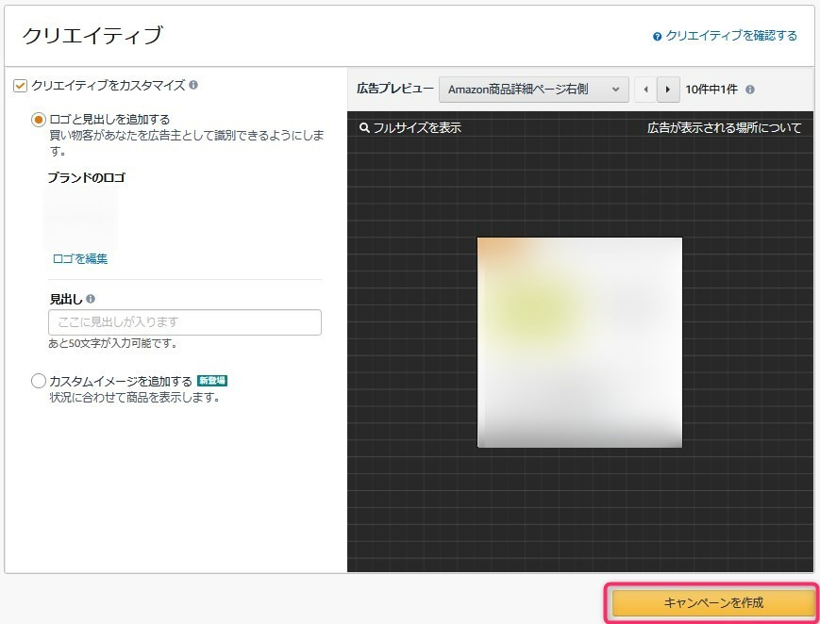
Task: Go to previous ad preview arrow
Action: [645, 90]
